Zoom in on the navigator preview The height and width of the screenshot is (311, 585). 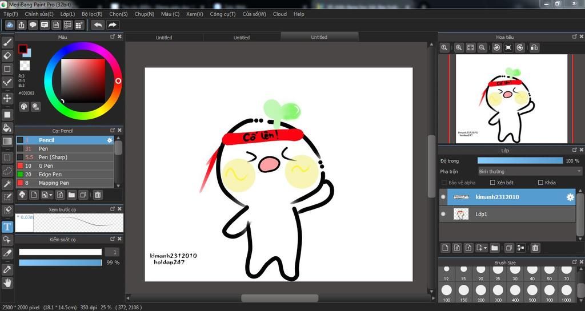click(x=459, y=48)
